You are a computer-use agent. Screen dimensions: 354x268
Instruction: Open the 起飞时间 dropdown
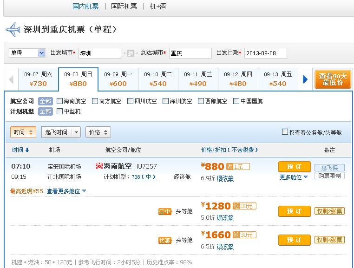point(61,132)
